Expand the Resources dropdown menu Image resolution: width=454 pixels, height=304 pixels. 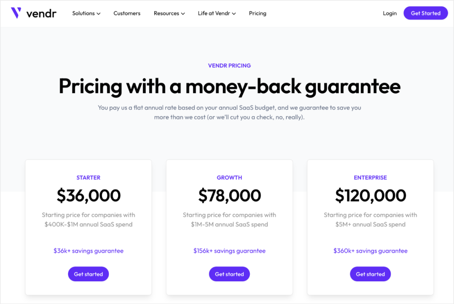tap(169, 13)
